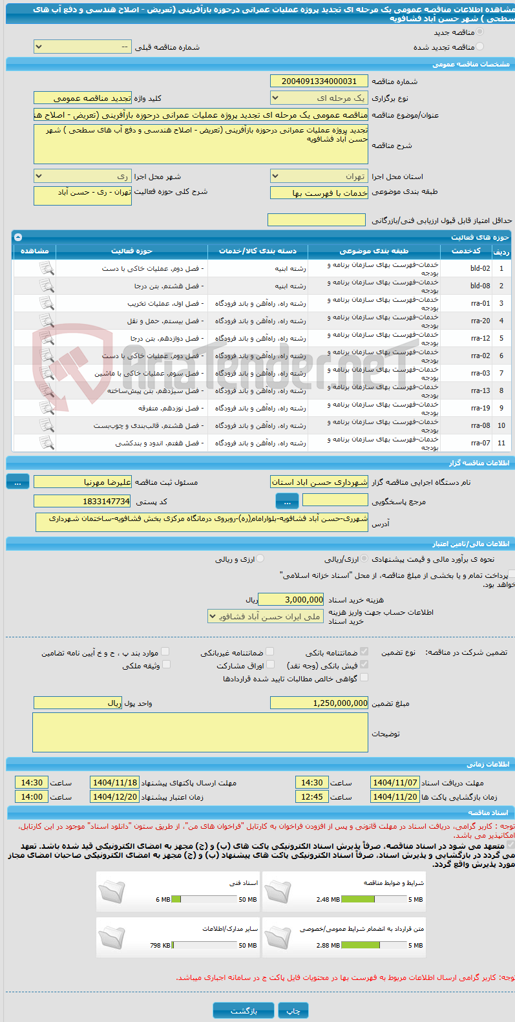Click the بازگشت back button
The width and height of the screenshot is (515, 1022).
pyautogui.click(x=244, y=1010)
